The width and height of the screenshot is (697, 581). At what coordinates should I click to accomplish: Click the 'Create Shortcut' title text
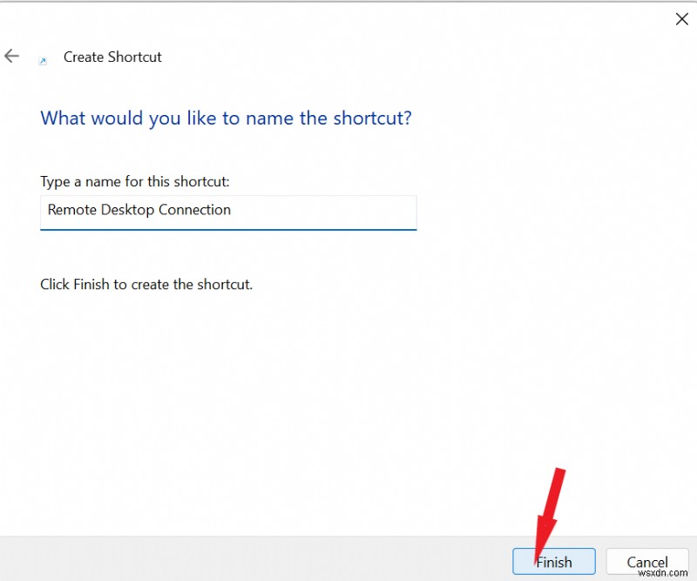pyautogui.click(x=112, y=57)
